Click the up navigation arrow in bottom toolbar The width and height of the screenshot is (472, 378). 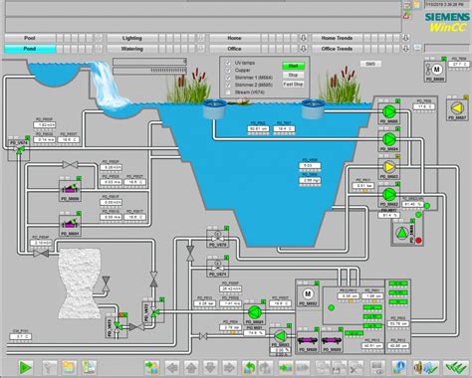pos(191,367)
